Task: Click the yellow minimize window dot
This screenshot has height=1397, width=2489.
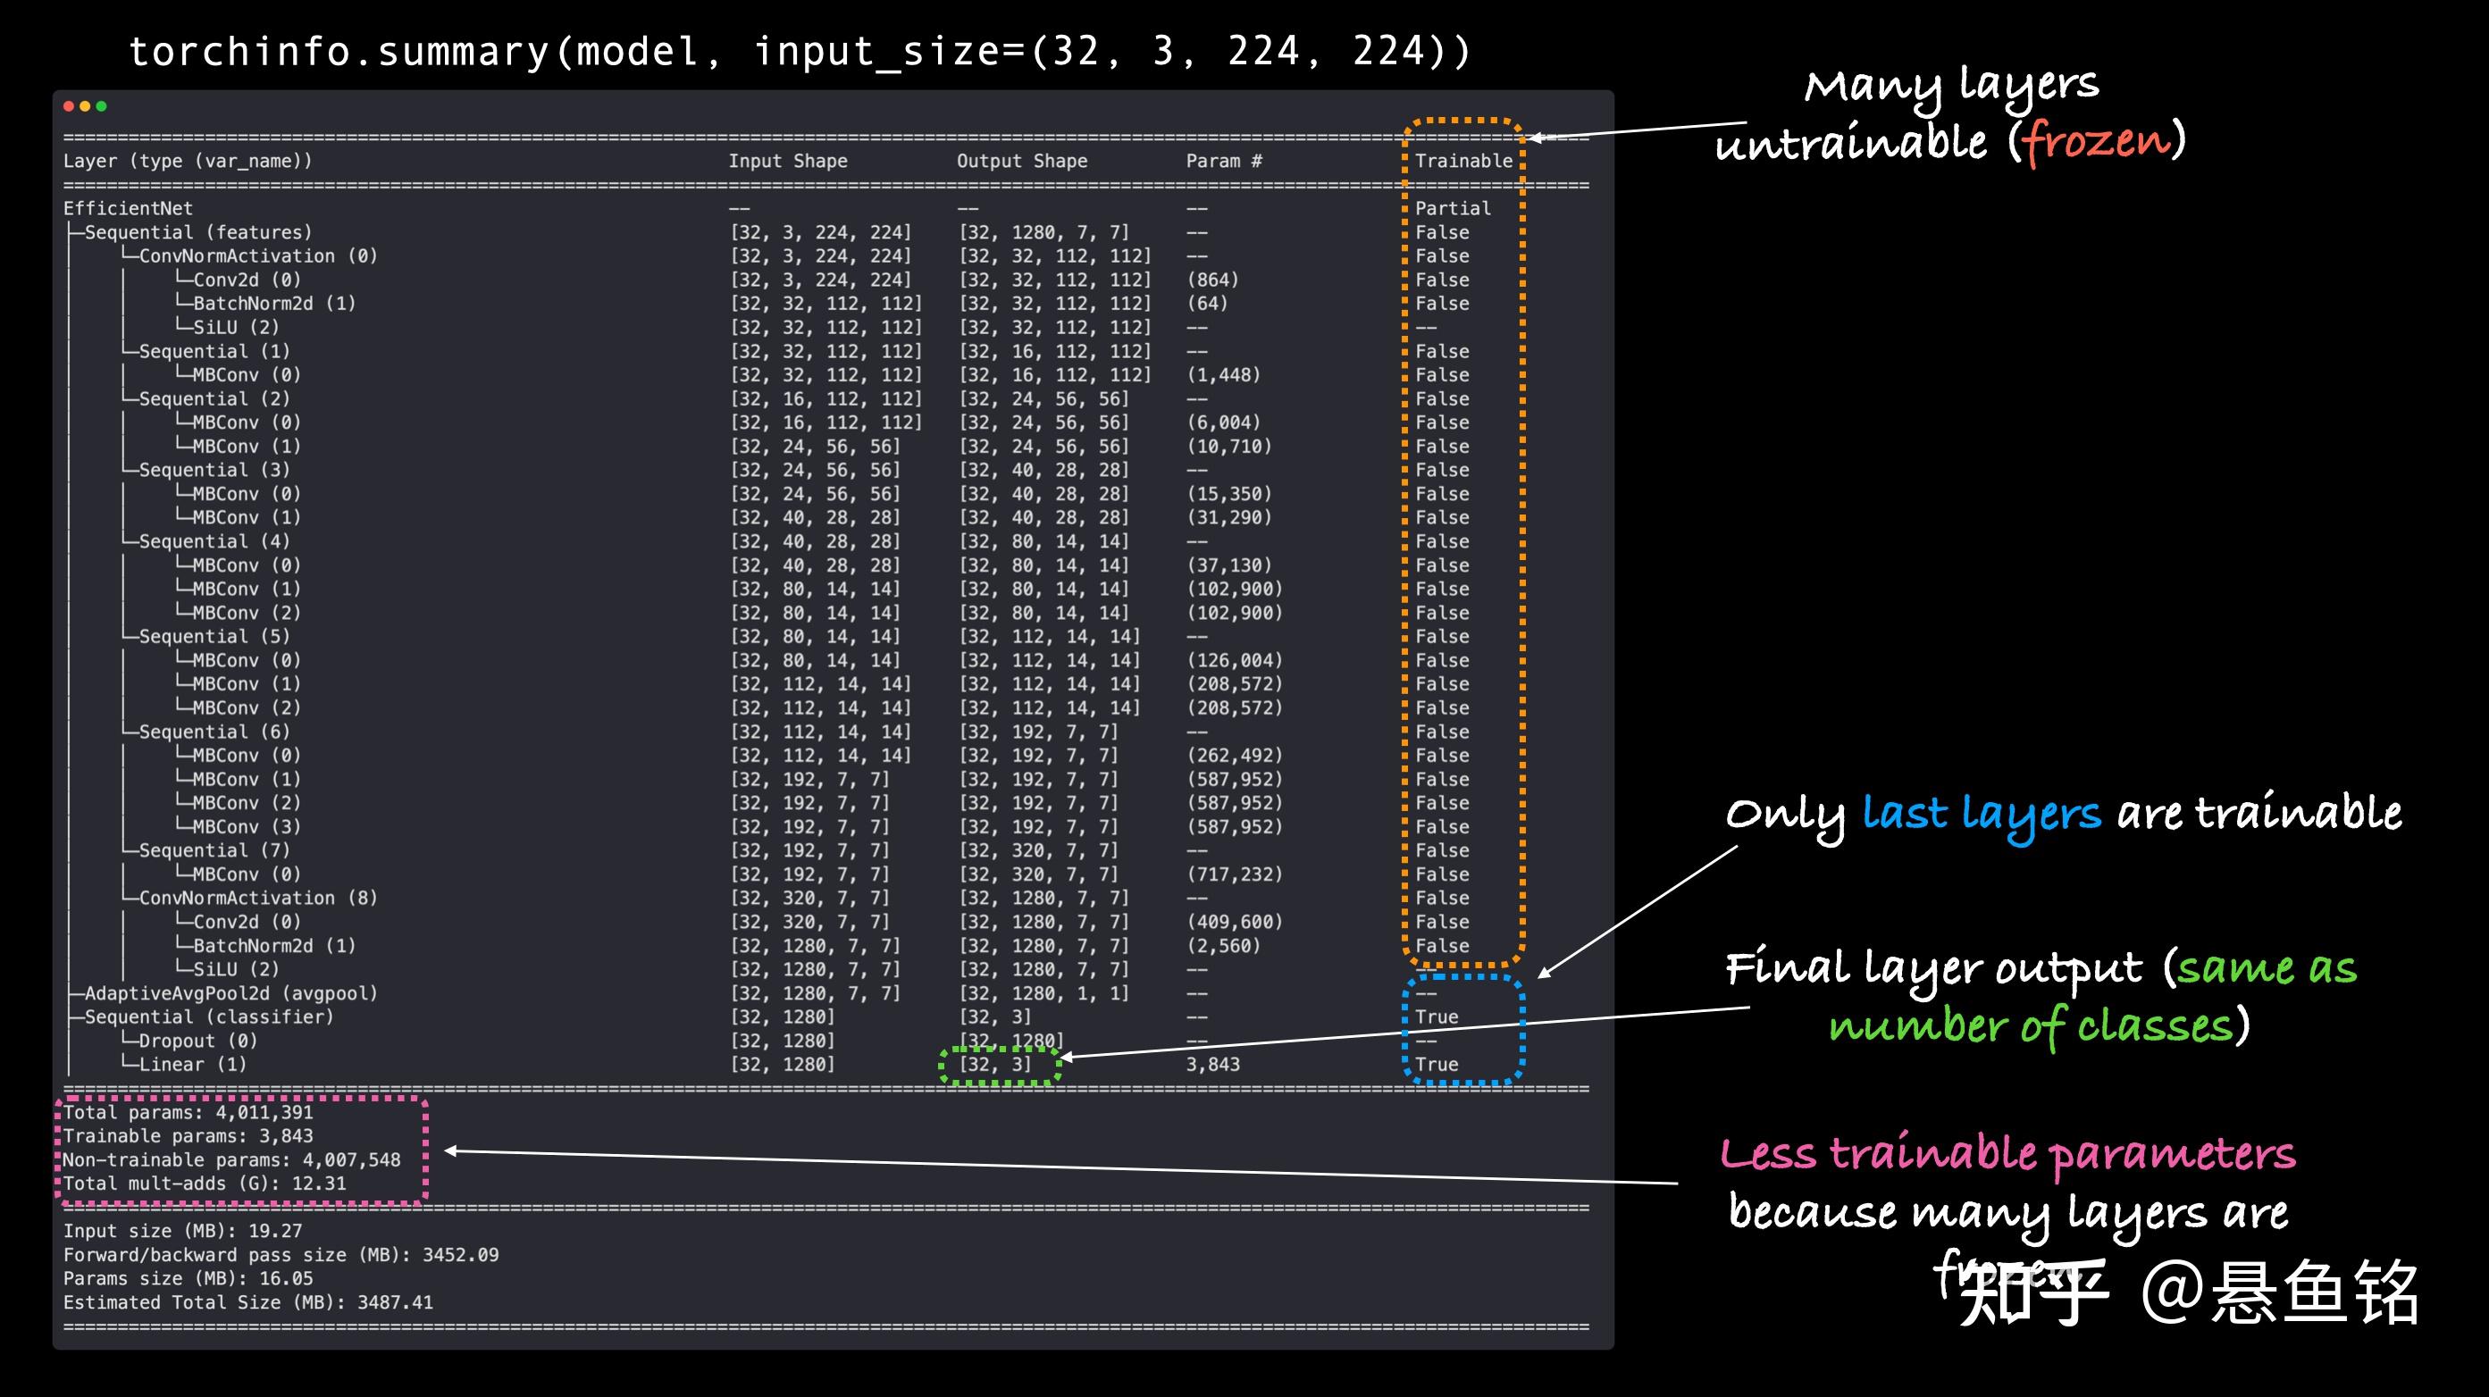Action: pos(85,106)
